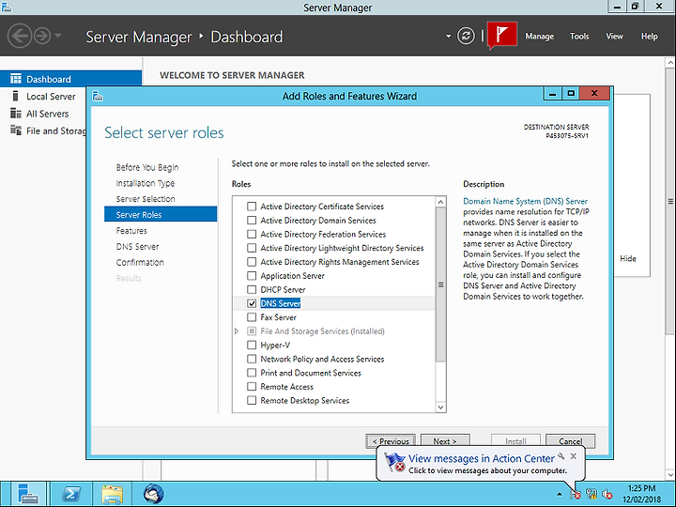The width and height of the screenshot is (676, 507).
Task: Click the Previous button in wizard
Action: point(391,441)
